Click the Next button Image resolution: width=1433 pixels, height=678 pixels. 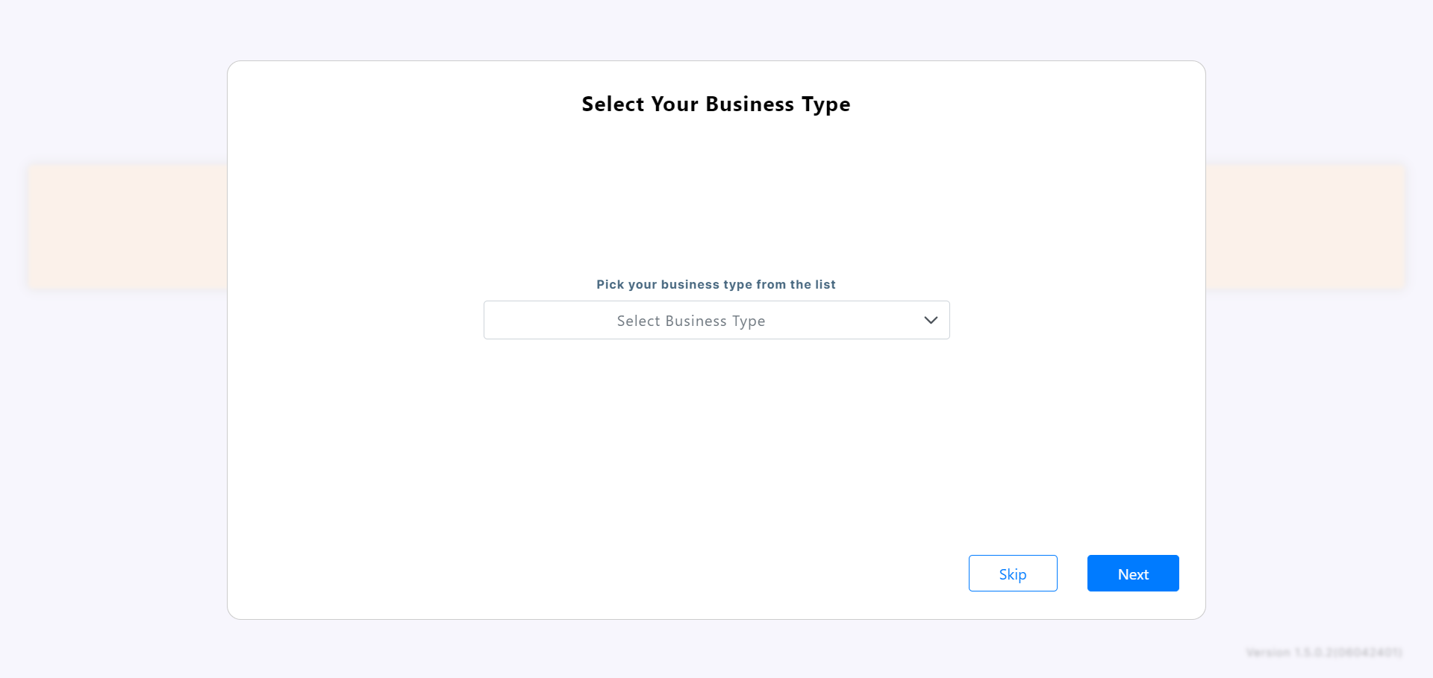pyautogui.click(x=1132, y=574)
